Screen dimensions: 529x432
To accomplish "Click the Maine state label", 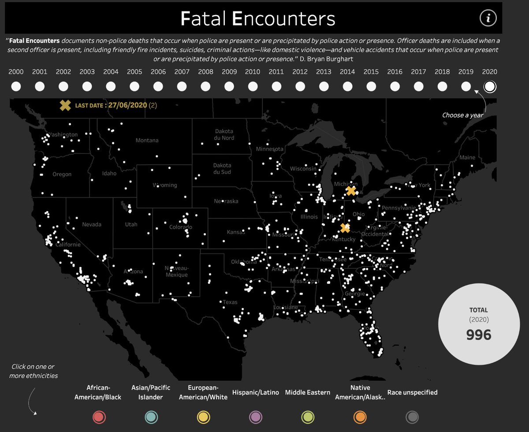I will coord(467,157).
